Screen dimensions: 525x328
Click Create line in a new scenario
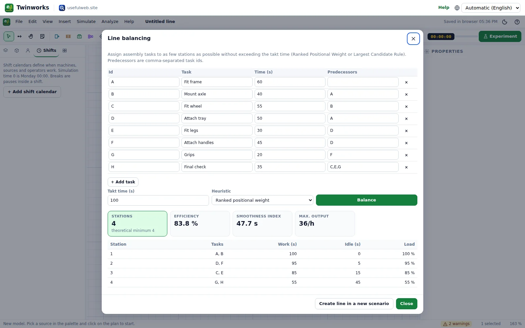(354, 304)
